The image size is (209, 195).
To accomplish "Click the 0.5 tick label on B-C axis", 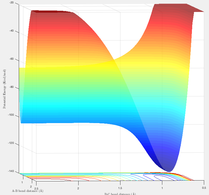I will pyautogui.click(x=204, y=188).
